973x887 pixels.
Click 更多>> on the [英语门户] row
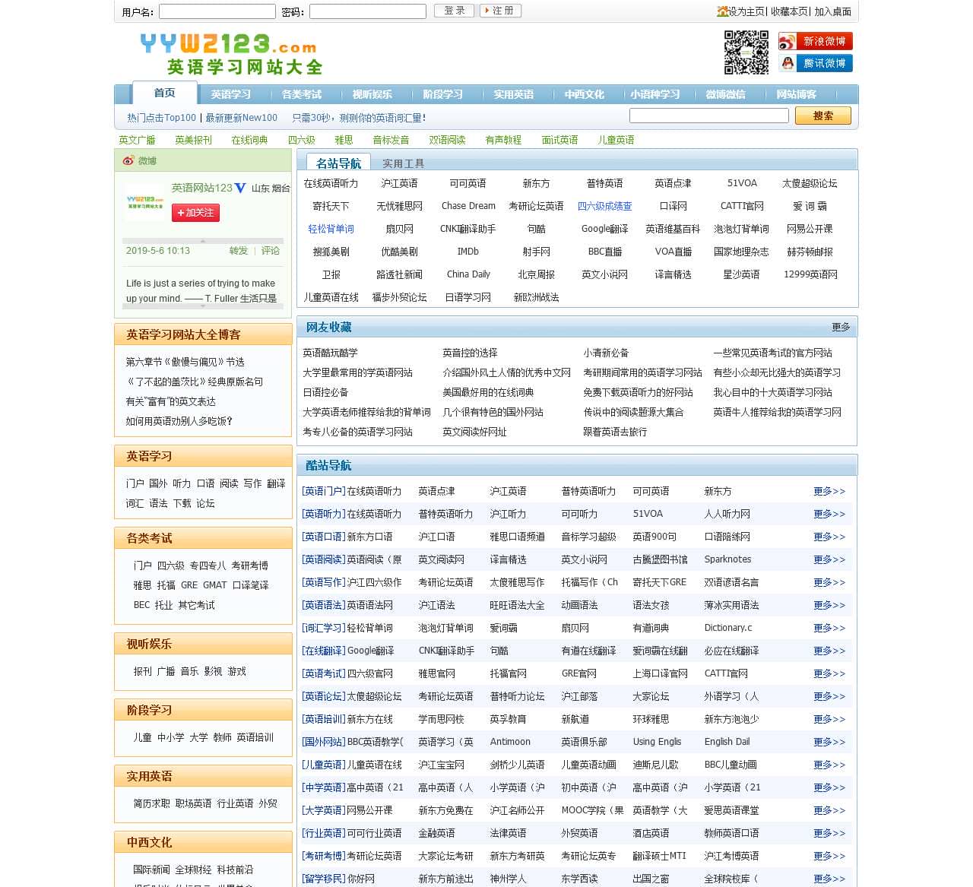pos(829,492)
